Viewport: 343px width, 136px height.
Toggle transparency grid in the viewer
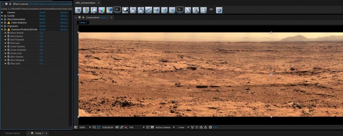point(152,127)
